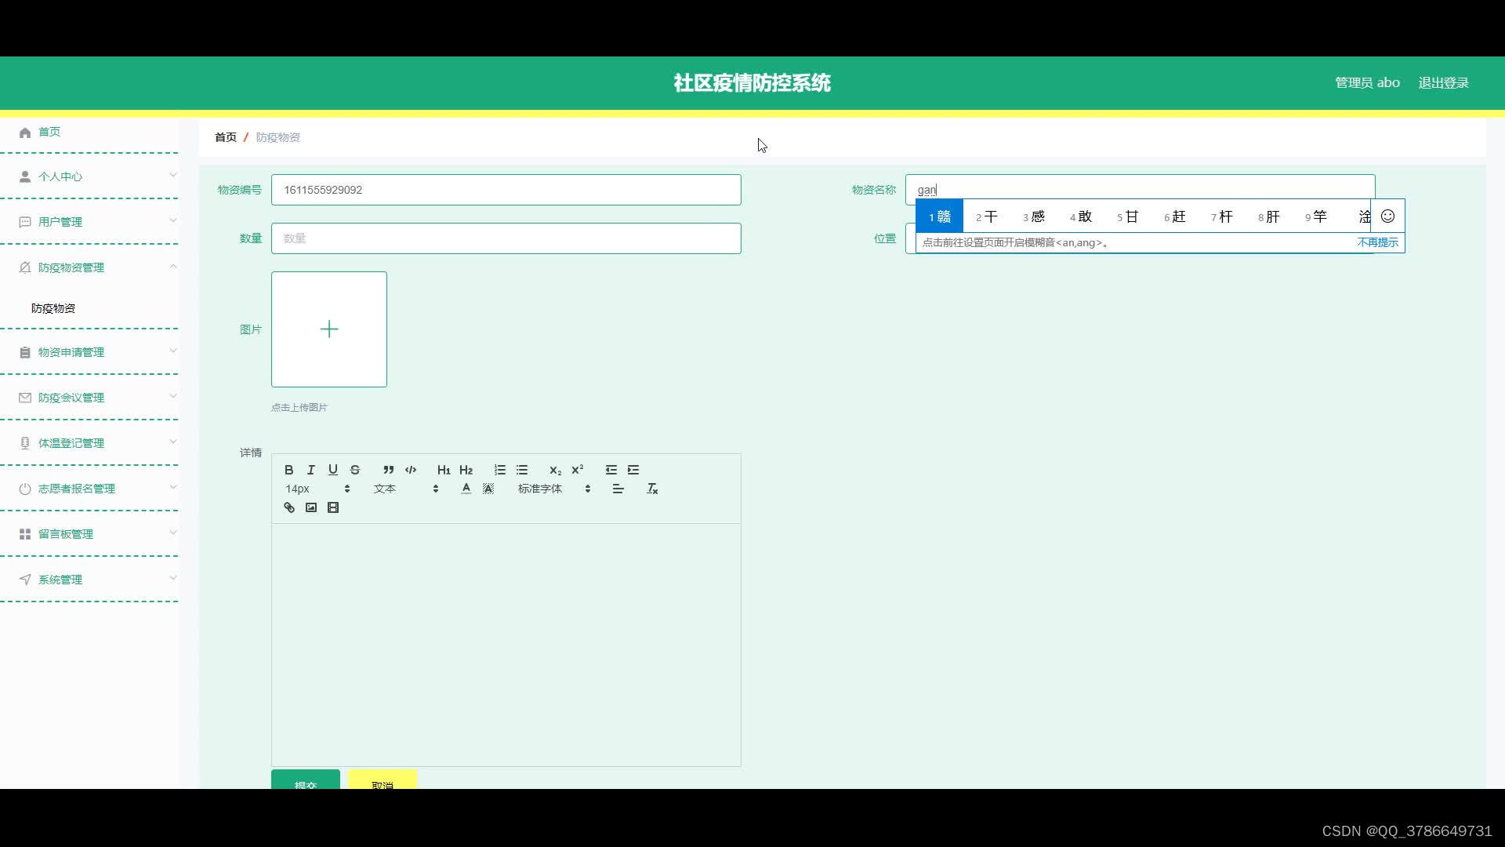Expand 体温登记管理 sidebar menu
The width and height of the screenshot is (1505, 847).
click(89, 443)
